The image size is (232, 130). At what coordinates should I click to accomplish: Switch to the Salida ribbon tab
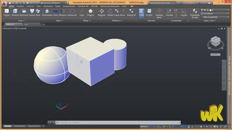click(58, 6)
